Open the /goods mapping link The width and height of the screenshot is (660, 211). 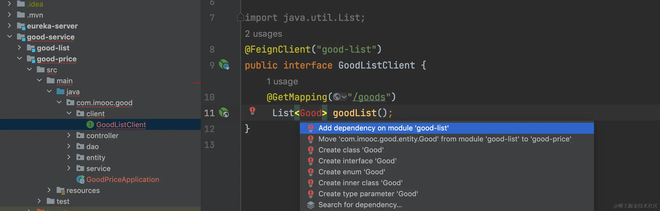[369, 97]
